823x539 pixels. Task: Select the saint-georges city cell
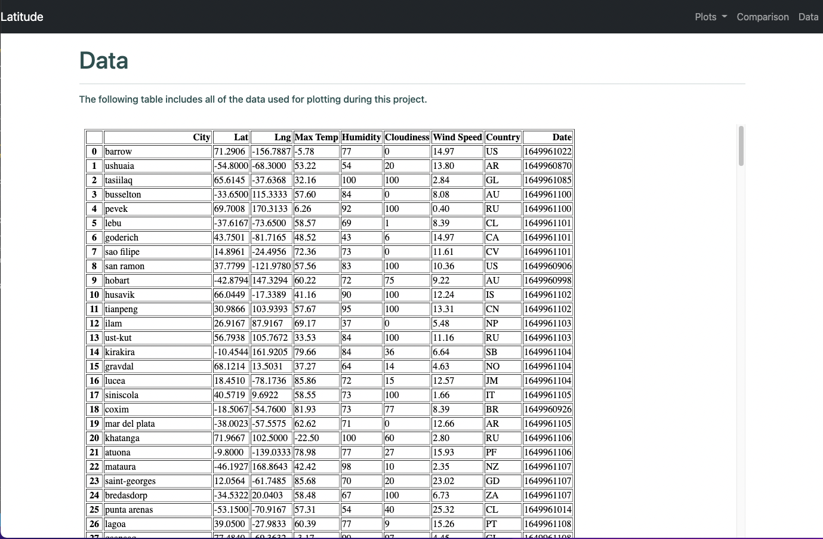[158, 481]
